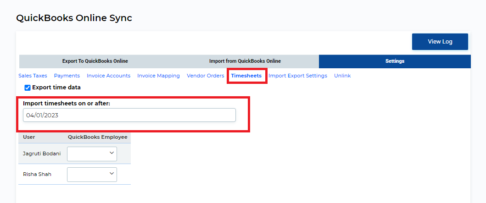Screen dimensions: 486x203
Task: Select the Timesheets sub-tab
Action: (x=246, y=76)
